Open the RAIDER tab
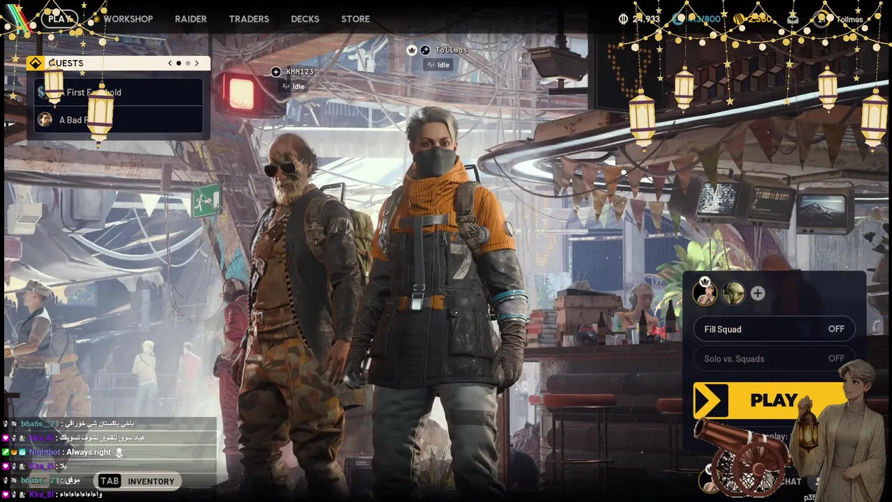The height and width of the screenshot is (502, 892). click(x=190, y=19)
